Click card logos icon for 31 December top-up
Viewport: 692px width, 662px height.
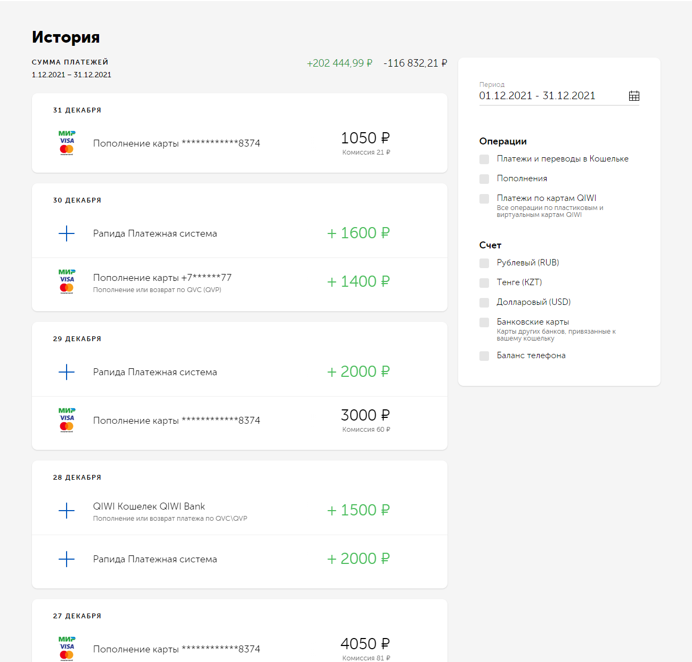point(67,143)
